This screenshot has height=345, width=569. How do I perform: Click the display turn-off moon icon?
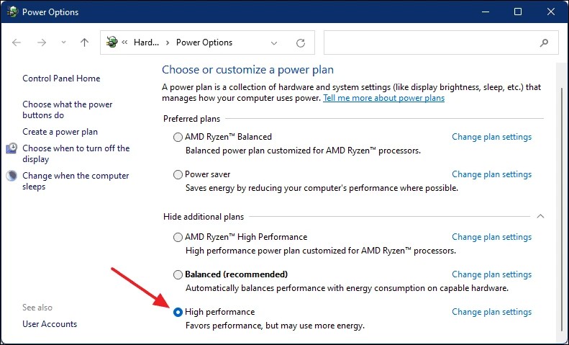coord(12,148)
